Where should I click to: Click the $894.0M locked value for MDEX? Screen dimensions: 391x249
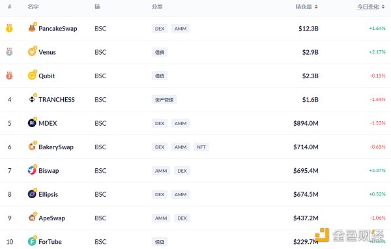pos(306,123)
